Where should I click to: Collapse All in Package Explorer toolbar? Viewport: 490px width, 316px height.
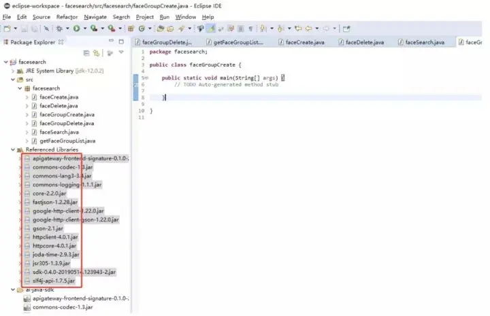86,53
